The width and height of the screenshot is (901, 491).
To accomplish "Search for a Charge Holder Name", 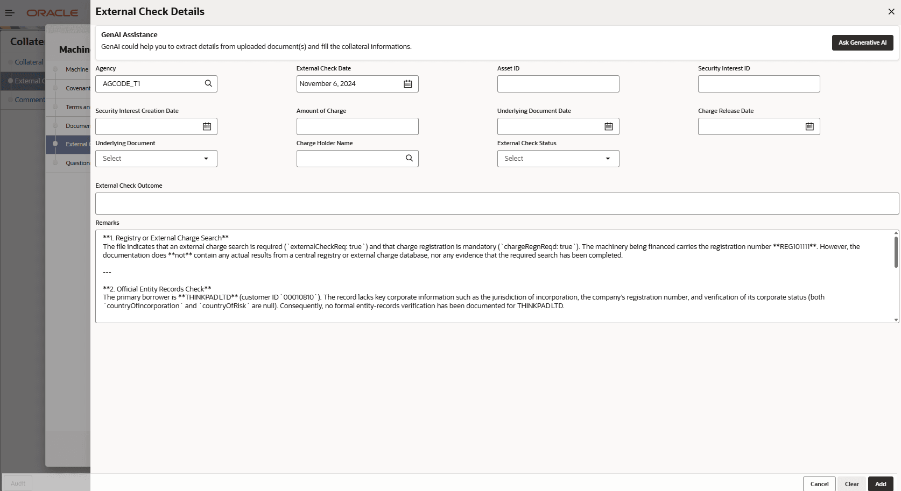I will tap(409, 158).
